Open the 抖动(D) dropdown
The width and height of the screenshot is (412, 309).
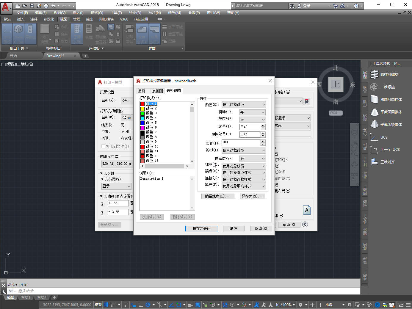252,112
